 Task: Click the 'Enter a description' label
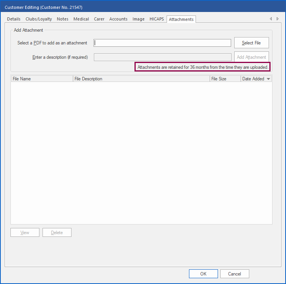[60, 57]
